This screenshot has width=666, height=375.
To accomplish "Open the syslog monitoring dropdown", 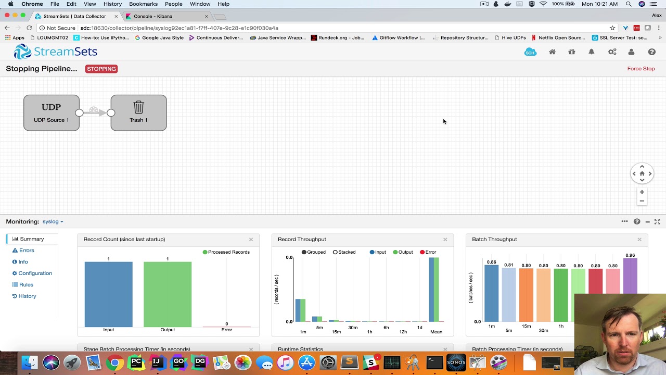I will [x=53, y=221].
